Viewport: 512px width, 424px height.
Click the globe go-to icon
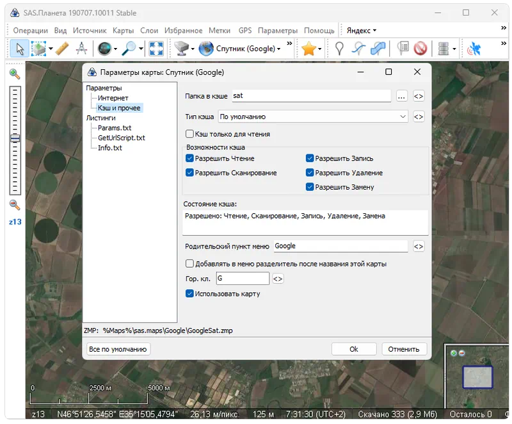(105, 49)
